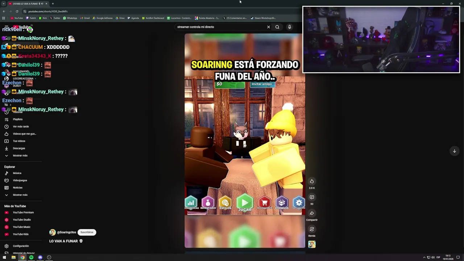This screenshot has width=464, height=261.
Task: Open the Agenda bookmark
Action: [133, 18]
